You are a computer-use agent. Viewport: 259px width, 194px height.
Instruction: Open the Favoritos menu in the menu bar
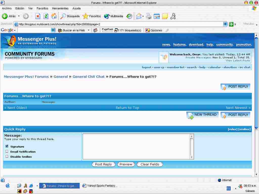tap(42, 8)
